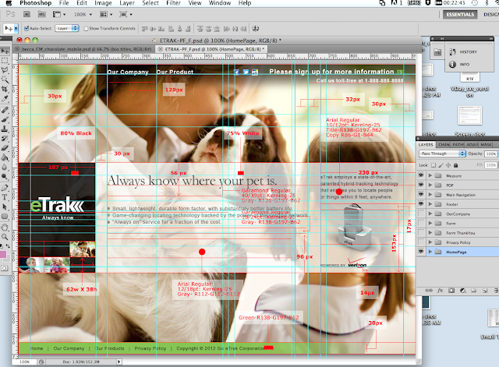Select the Magic Wand tool
The height and width of the screenshot is (367, 499).
pos(5,79)
